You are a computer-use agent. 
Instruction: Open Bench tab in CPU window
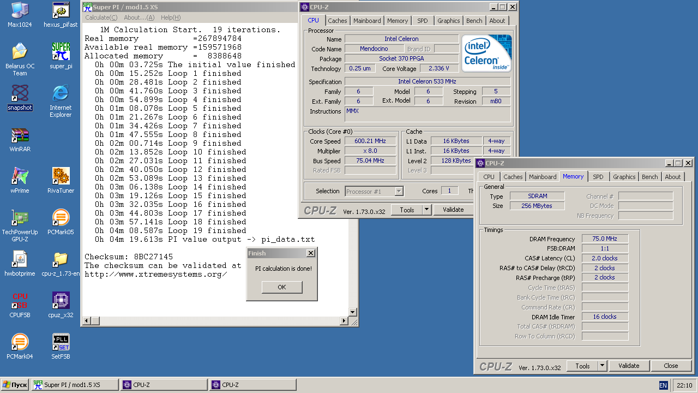(x=474, y=21)
